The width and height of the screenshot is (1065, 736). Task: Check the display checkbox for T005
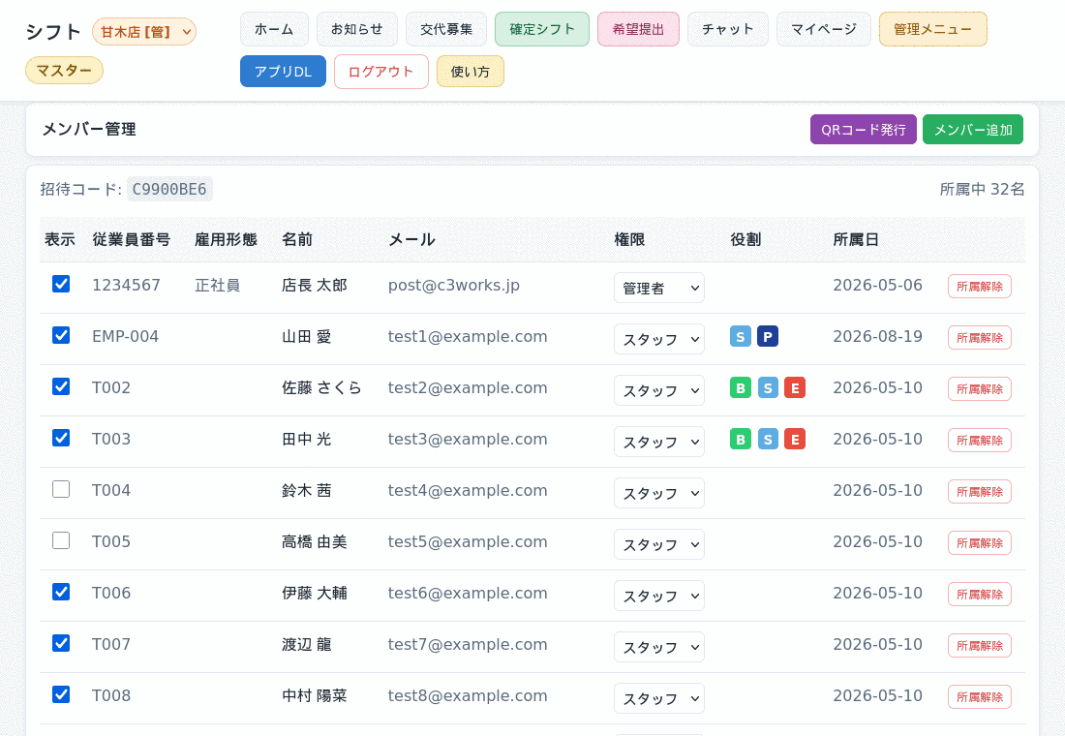(x=61, y=540)
